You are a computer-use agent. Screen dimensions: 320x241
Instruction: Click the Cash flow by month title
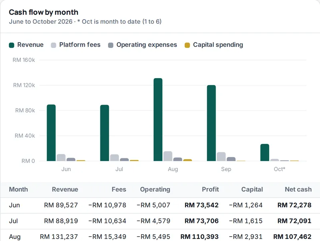pos(44,12)
